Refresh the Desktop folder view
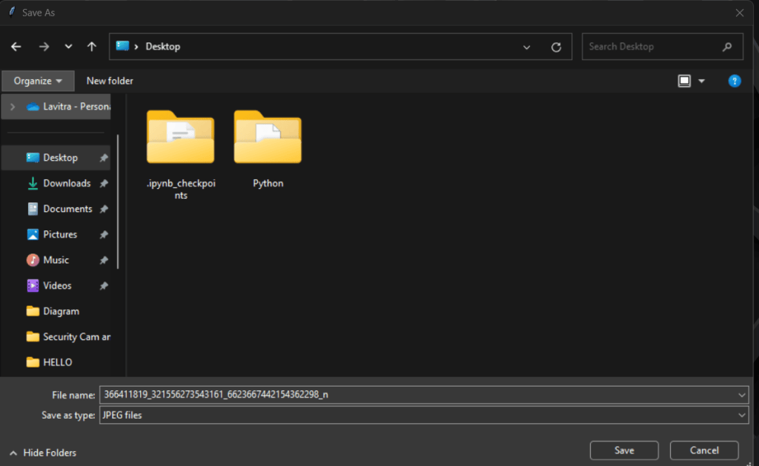 pyautogui.click(x=556, y=47)
